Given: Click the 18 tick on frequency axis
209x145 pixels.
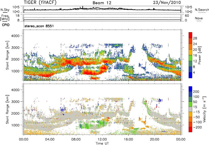Looking at the screenshot, I should point(18,16).
